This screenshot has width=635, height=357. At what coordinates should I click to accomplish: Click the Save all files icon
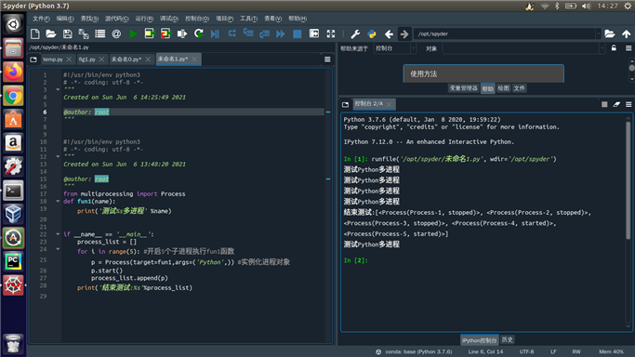point(84,34)
